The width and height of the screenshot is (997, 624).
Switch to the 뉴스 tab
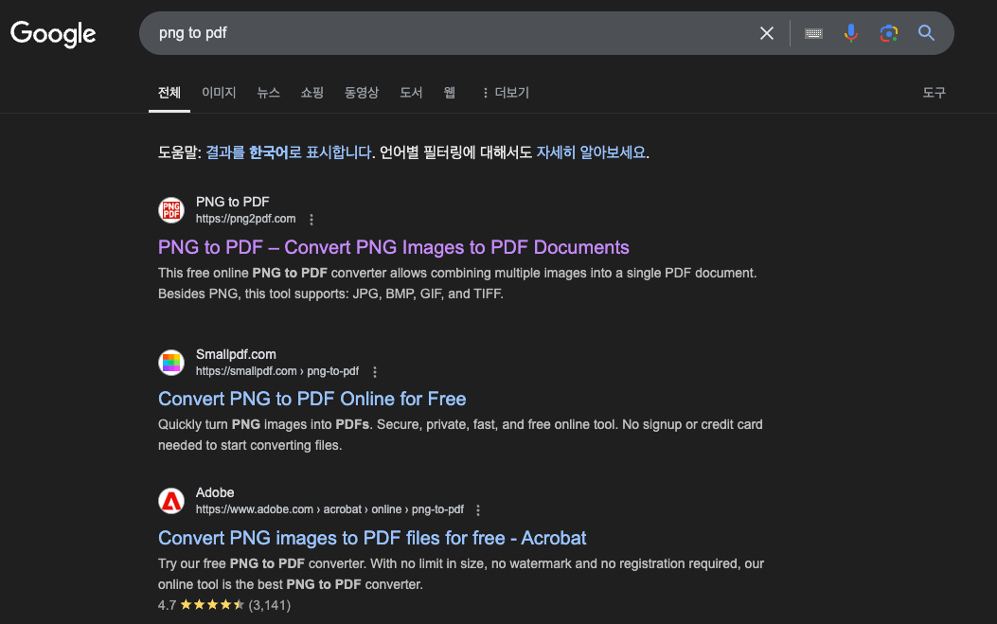click(268, 93)
